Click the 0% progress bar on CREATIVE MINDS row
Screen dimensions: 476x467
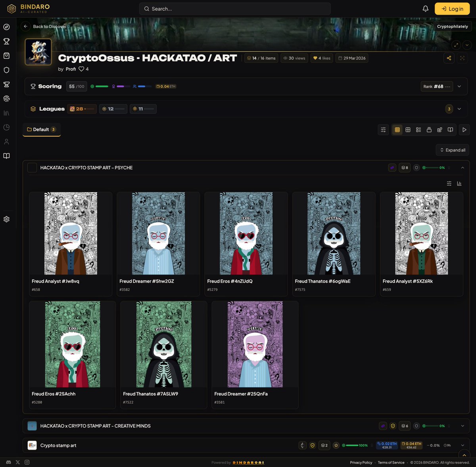tap(432, 426)
